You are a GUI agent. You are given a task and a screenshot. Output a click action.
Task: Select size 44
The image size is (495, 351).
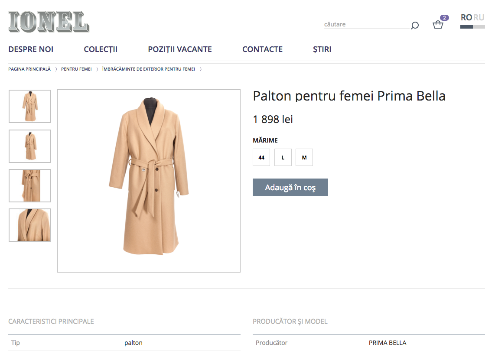coord(261,157)
